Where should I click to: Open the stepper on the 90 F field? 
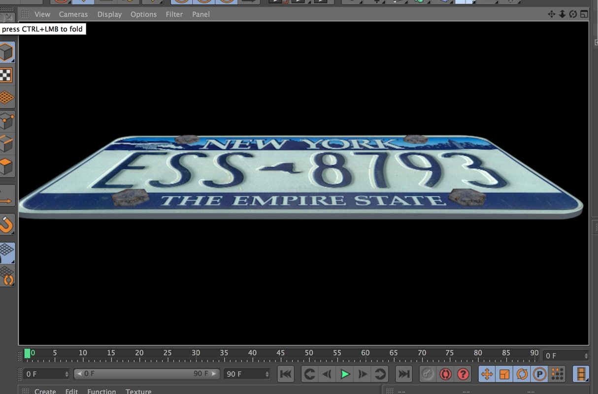coord(266,374)
